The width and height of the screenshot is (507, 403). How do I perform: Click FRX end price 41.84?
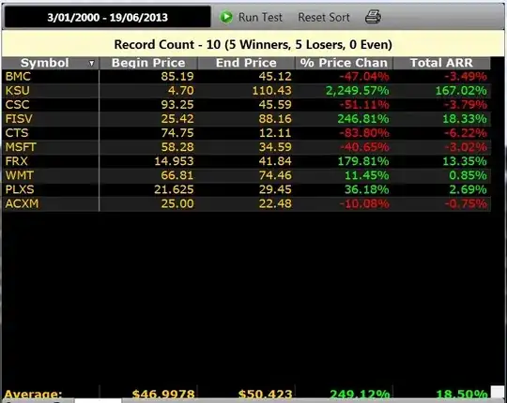tap(275, 161)
